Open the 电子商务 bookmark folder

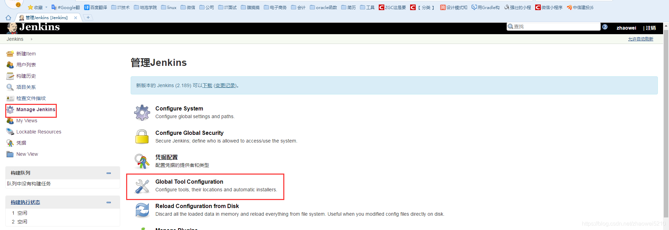pyautogui.click(x=275, y=7)
